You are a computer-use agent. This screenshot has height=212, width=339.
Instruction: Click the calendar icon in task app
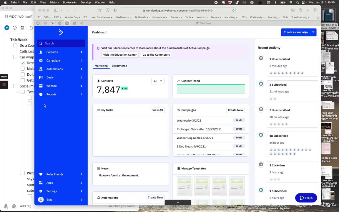22,28
